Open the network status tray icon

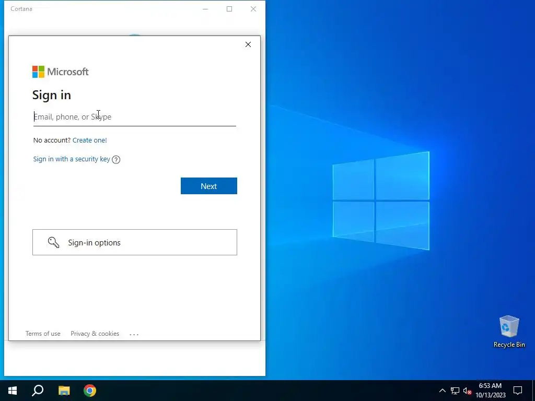(455, 391)
